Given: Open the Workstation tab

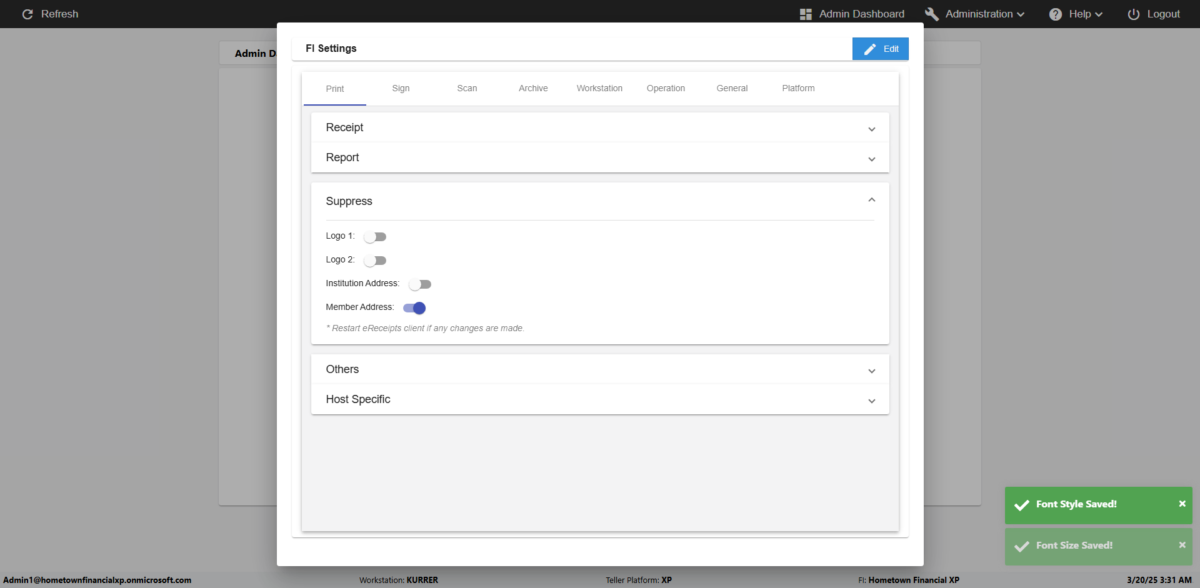Looking at the screenshot, I should point(599,89).
